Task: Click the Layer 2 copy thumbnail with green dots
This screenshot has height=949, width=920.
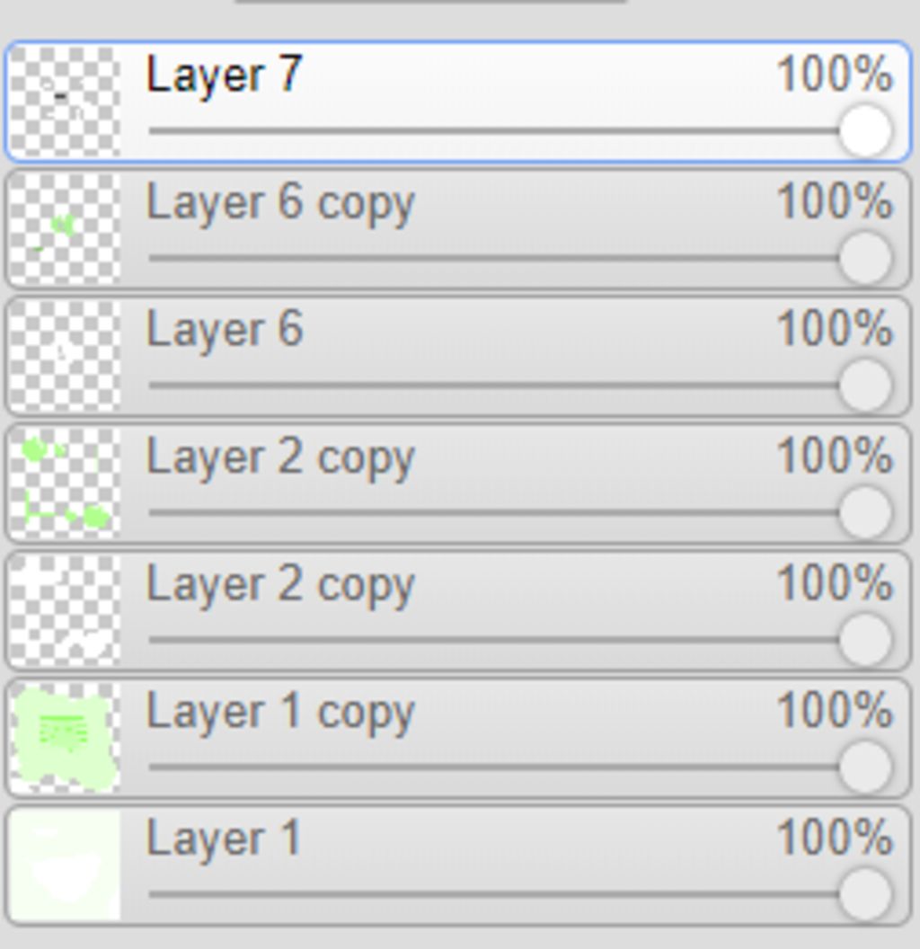Action: coord(66,483)
